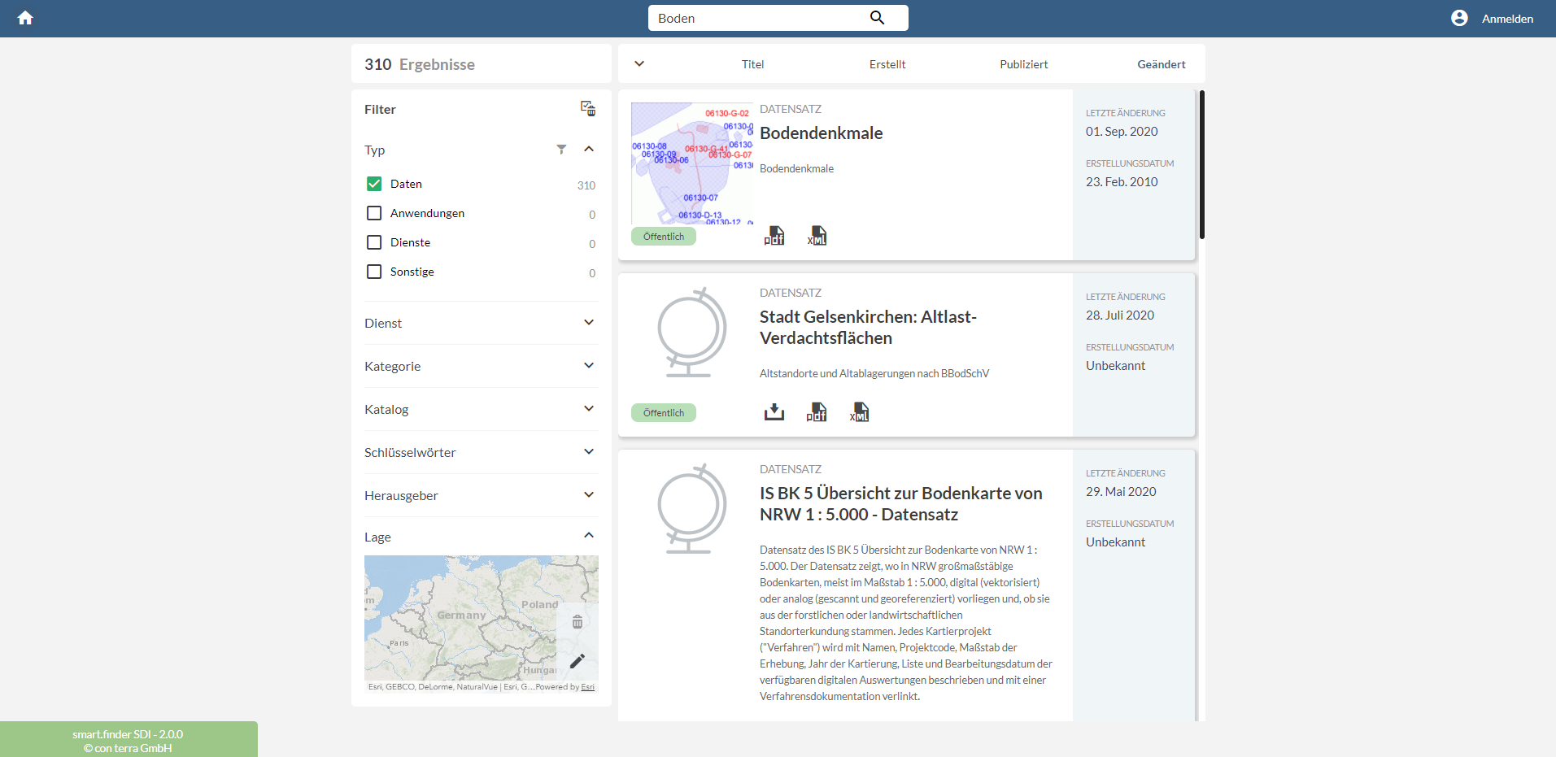Go to the home page icon
Viewport: 1556px width, 757px height.
(x=25, y=18)
